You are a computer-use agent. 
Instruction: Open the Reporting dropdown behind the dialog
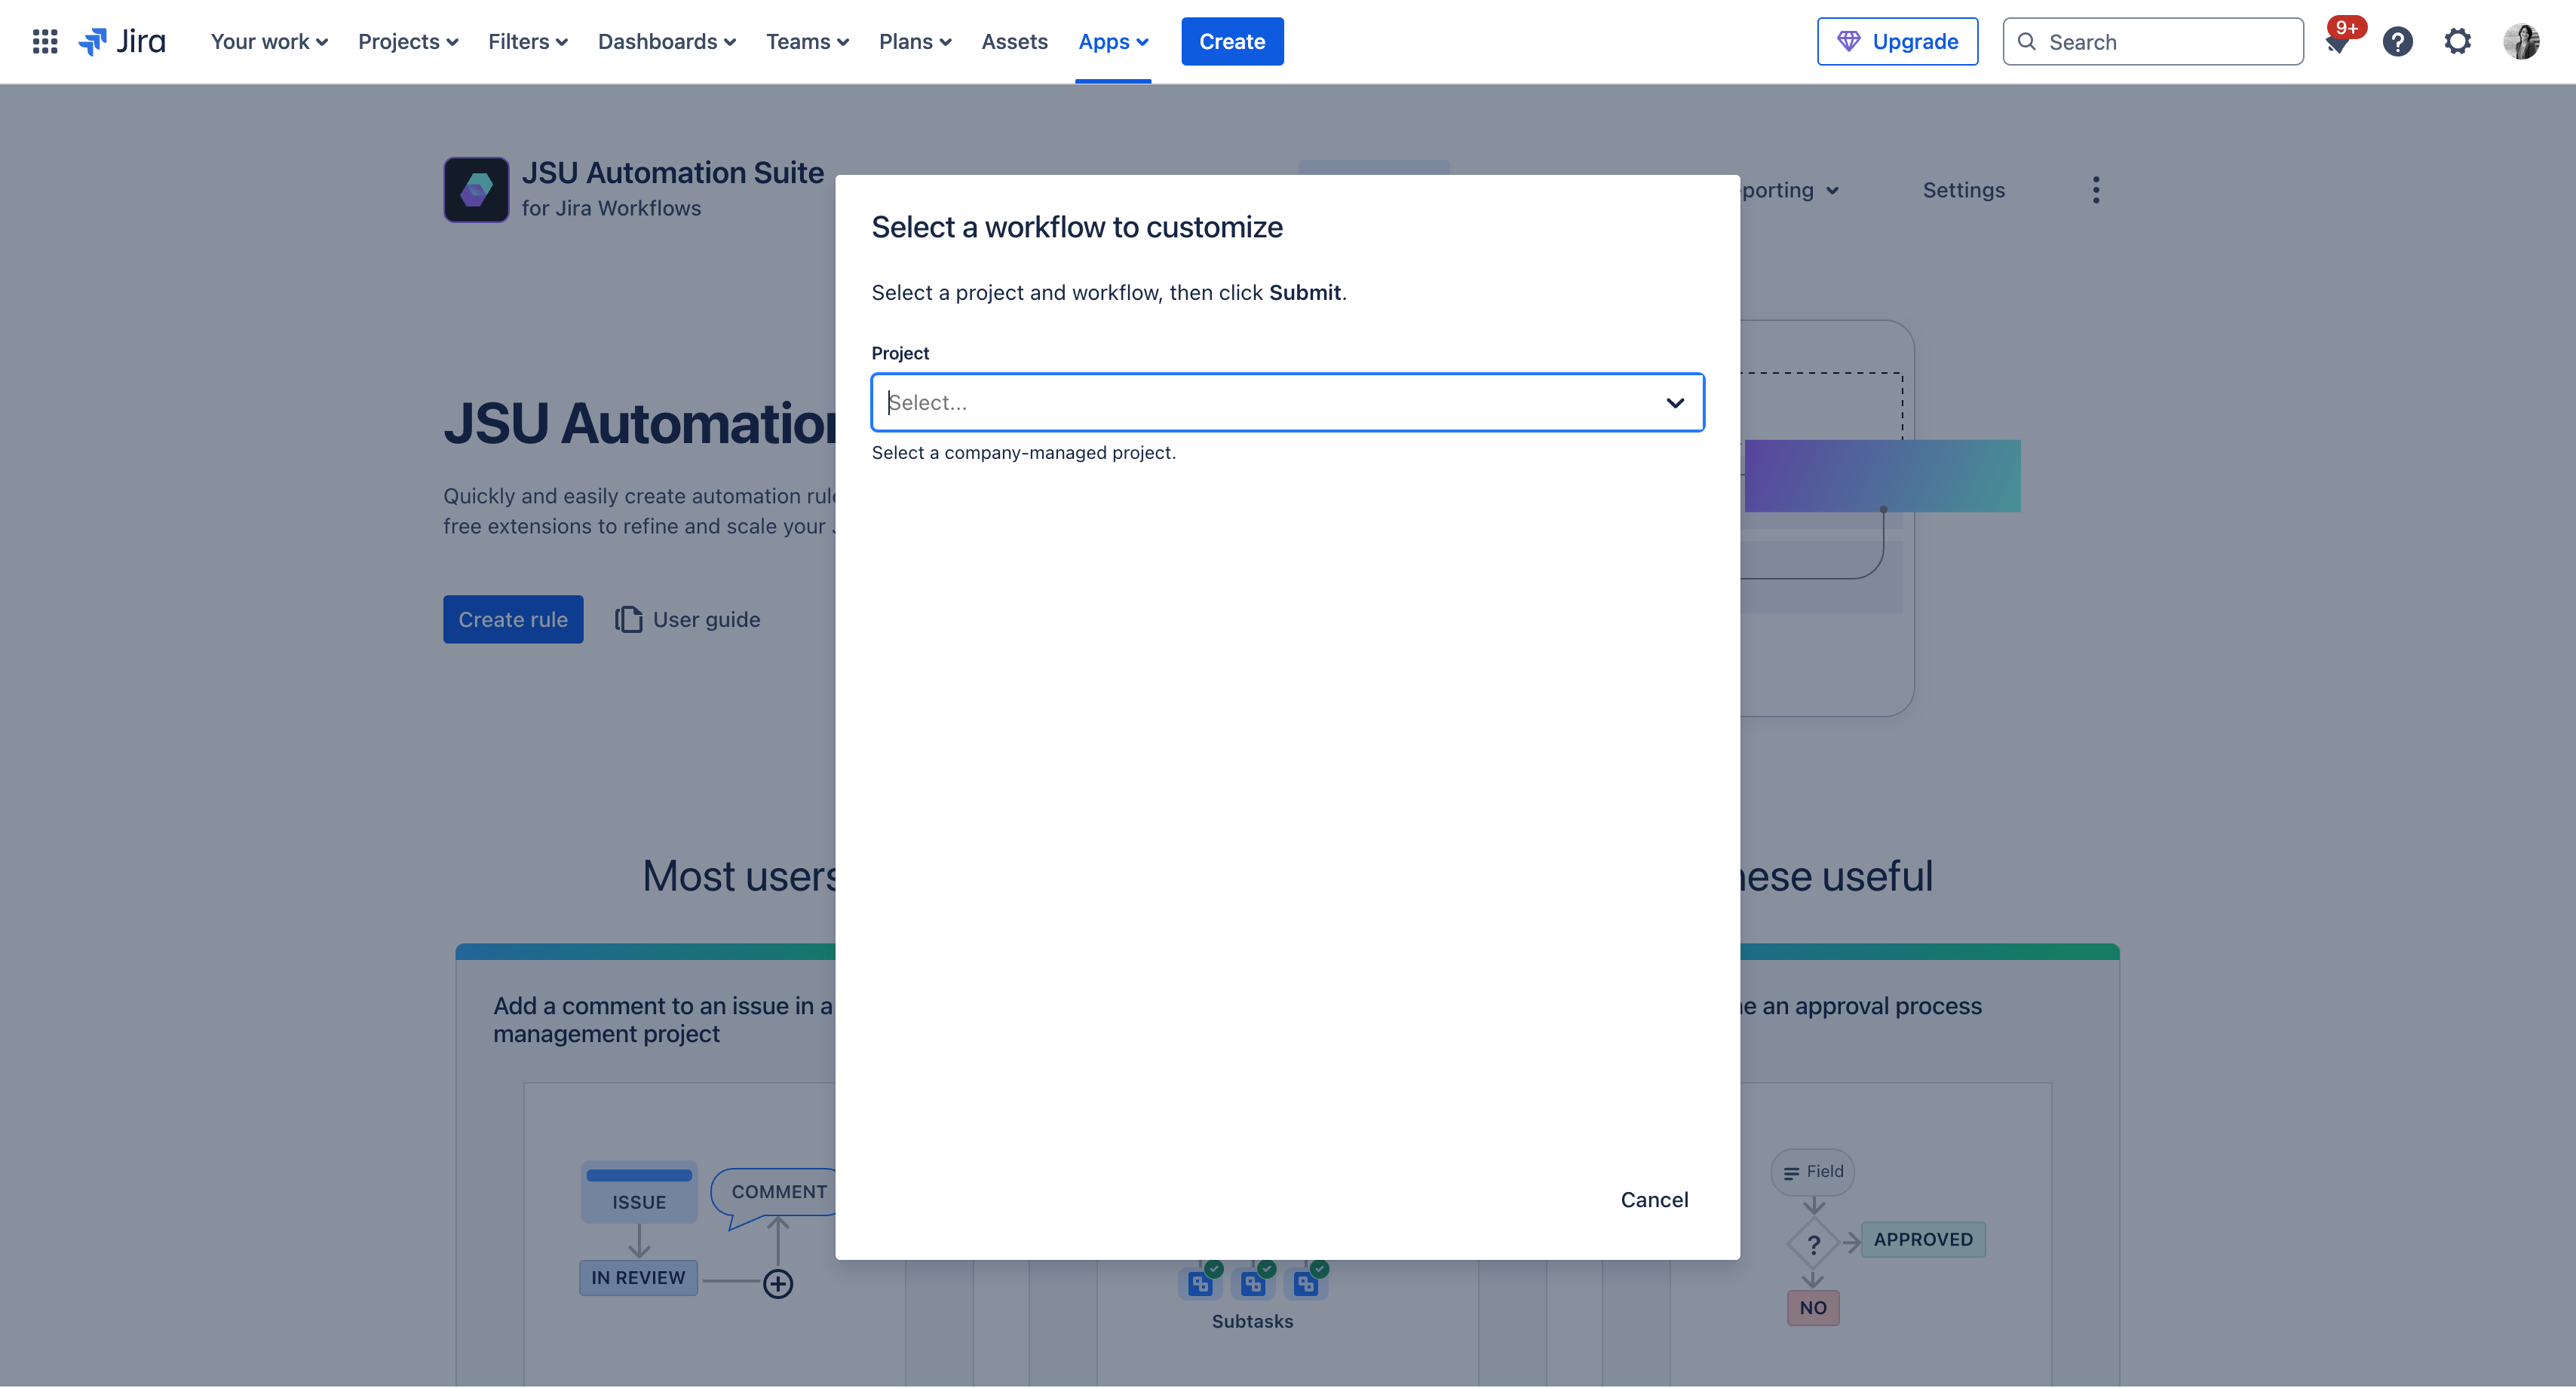coord(1790,190)
